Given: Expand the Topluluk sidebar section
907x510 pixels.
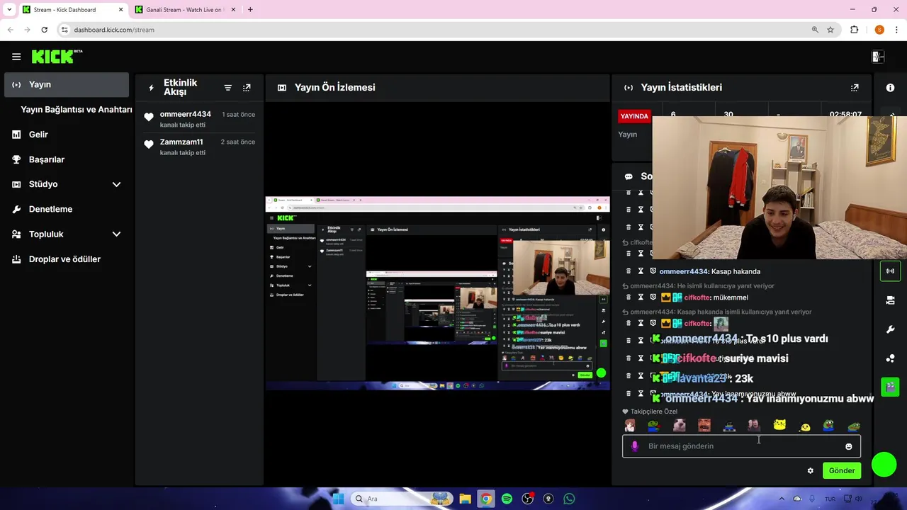Looking at the screenshot, I should point(116,234).
